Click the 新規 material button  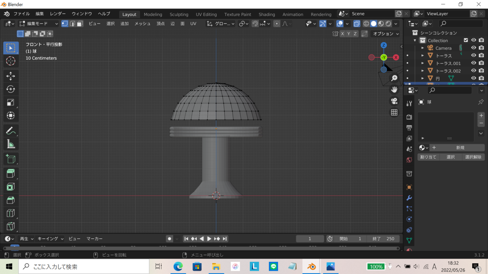460,148
